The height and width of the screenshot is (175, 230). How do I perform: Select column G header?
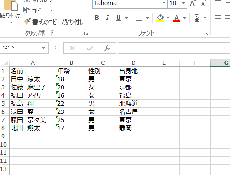(220, 63)
